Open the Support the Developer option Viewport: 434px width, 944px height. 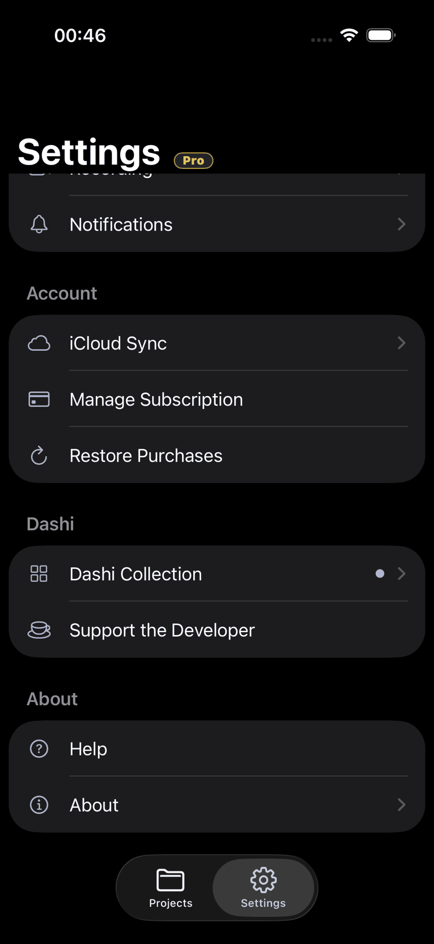click(x=217, y=630)
